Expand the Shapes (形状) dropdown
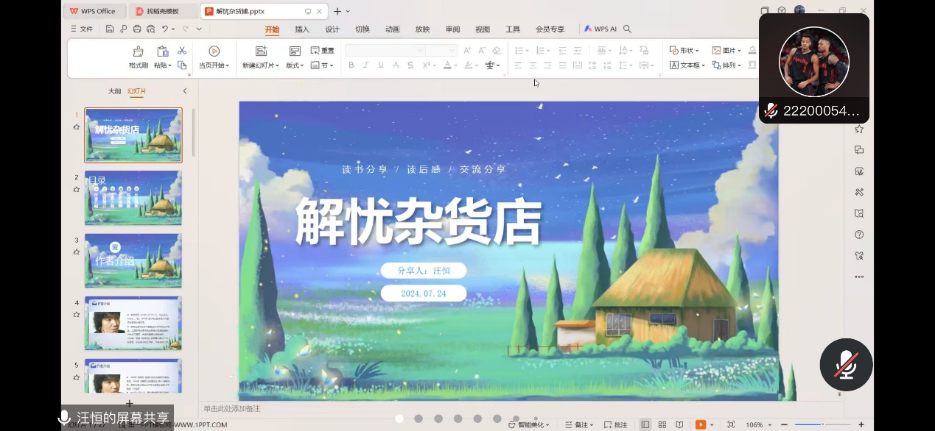The height and width of the screenshot is (431, 935). [684, 51]
